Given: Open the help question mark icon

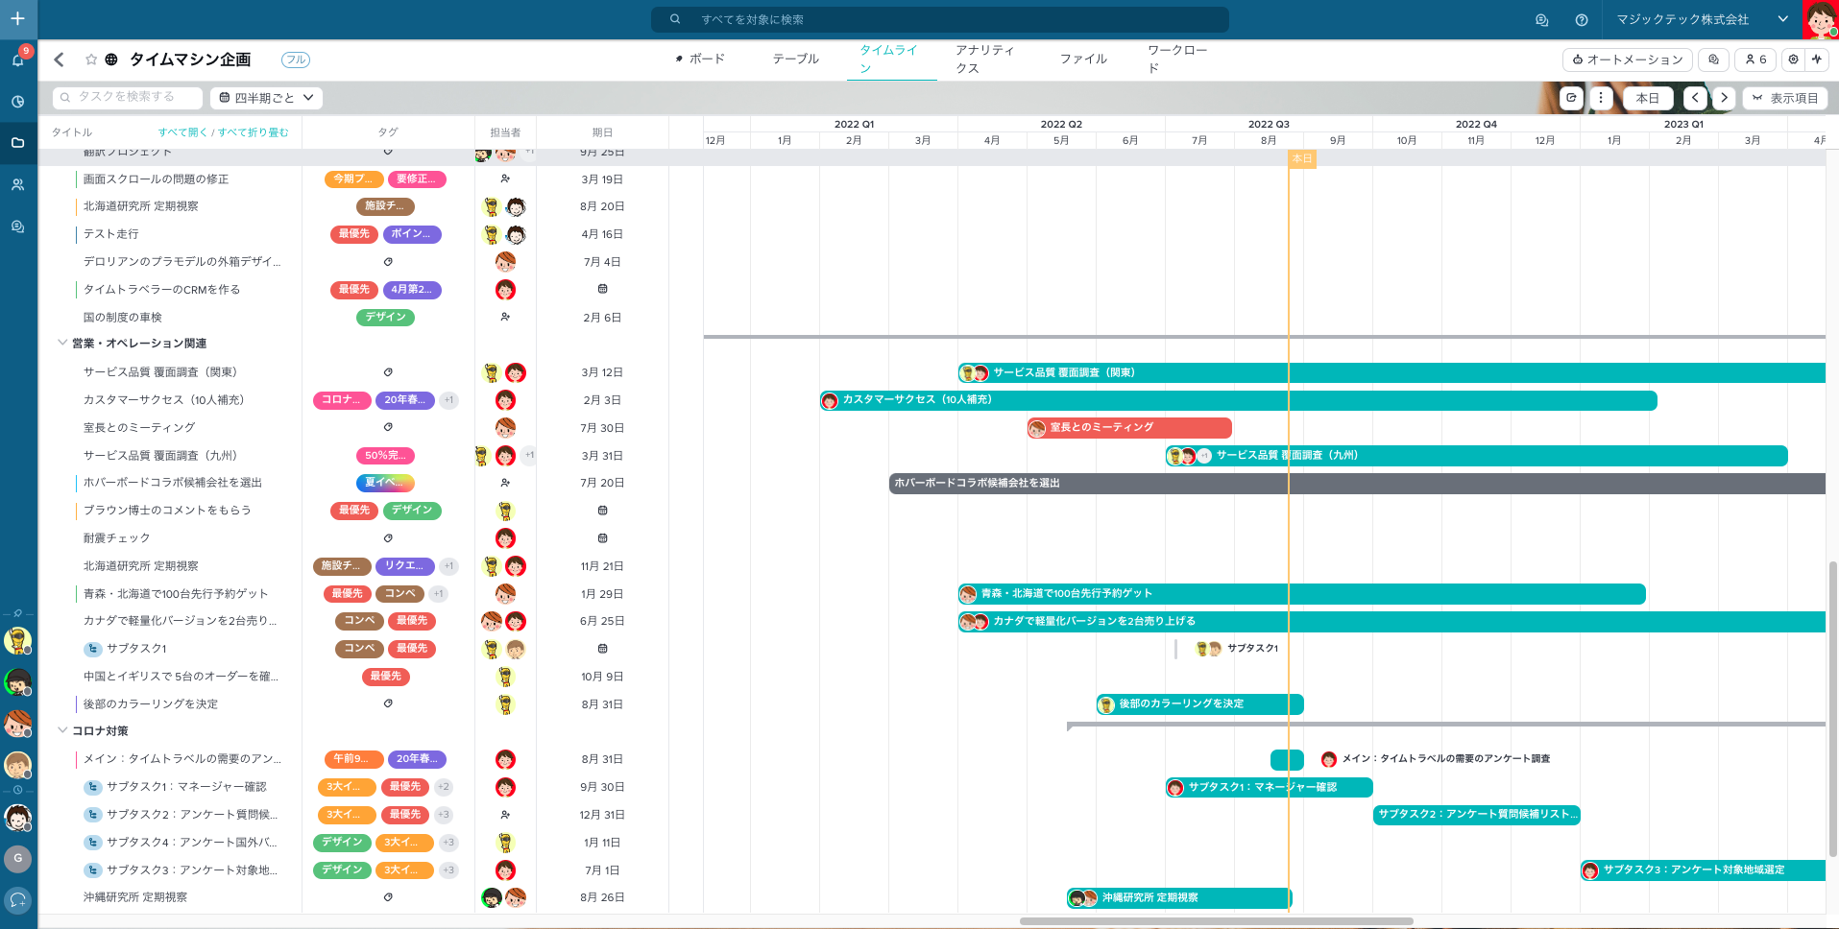Looking at the screenshot, I should point(1582,19).
